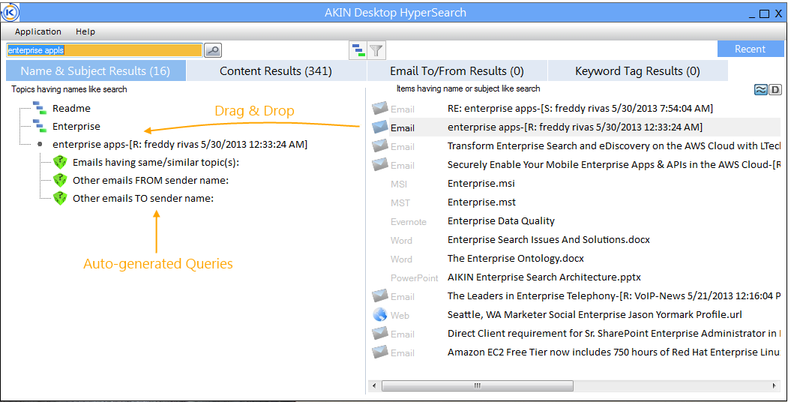Viewport: 791px width, 405px height.
Task: Run Other emails FROM sender name query
Action: [151, 181]
